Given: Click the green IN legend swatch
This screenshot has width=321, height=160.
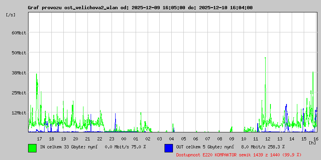Looking at the screenshot, I should pos(33,148).
